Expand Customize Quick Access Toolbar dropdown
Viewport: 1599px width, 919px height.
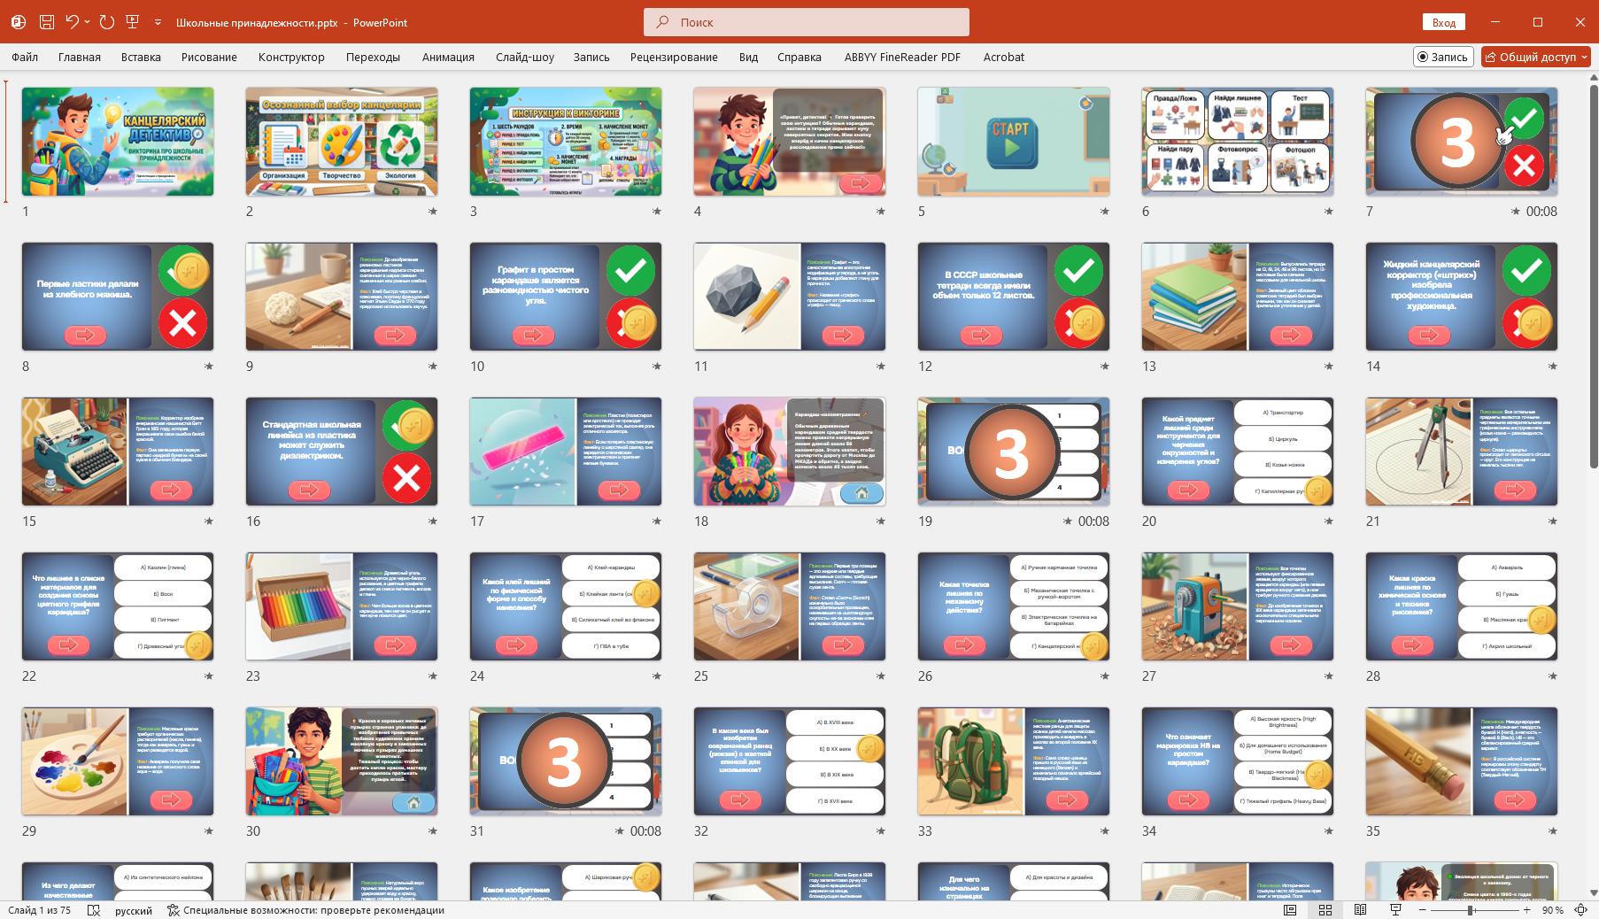point(158,22)
